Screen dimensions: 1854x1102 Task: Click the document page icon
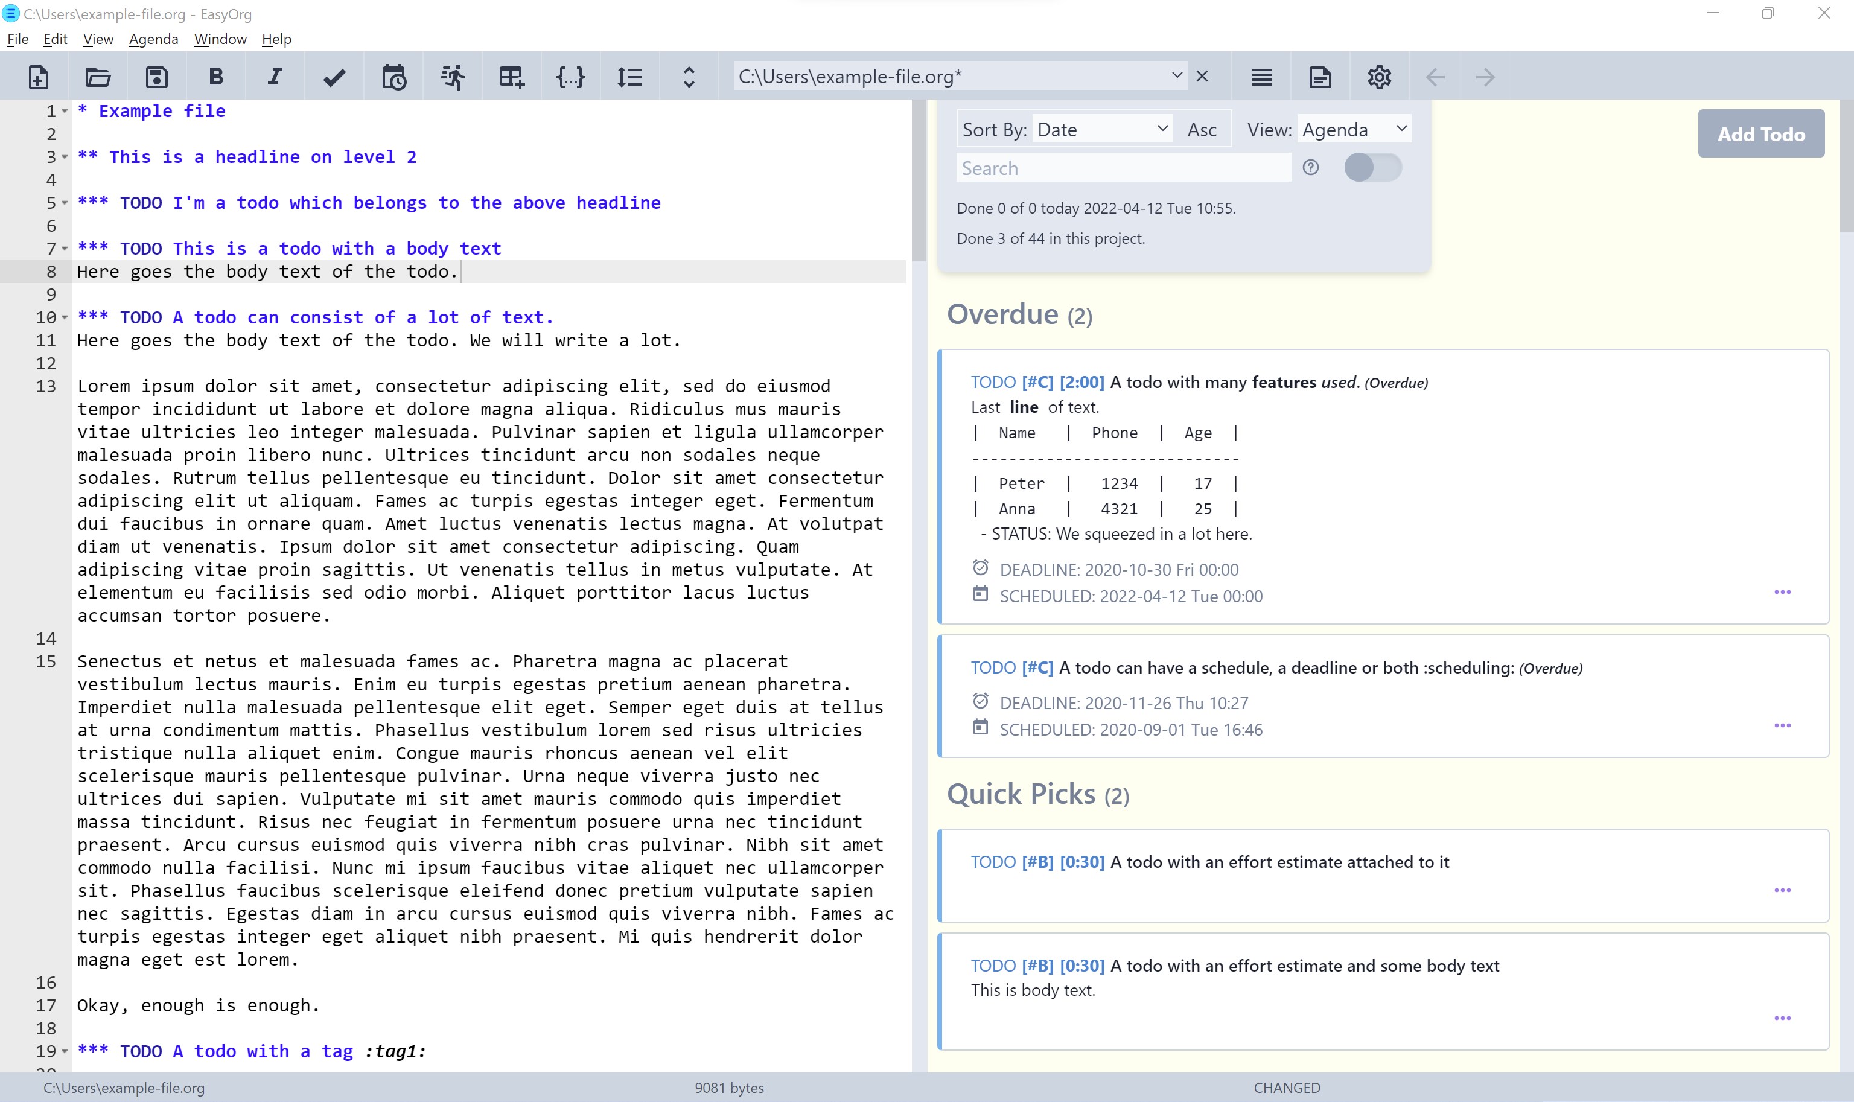tap(1320, 77)
